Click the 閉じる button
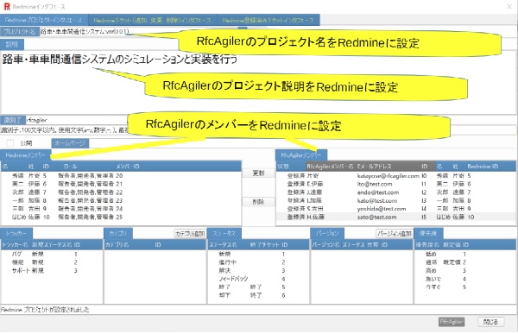 [491, 322]
